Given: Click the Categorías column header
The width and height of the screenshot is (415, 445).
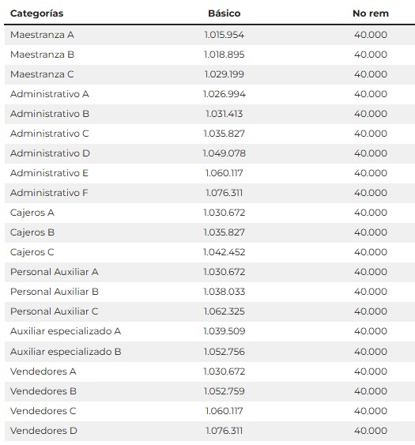Looking at the screenshot, I should [x=36, y=13].
